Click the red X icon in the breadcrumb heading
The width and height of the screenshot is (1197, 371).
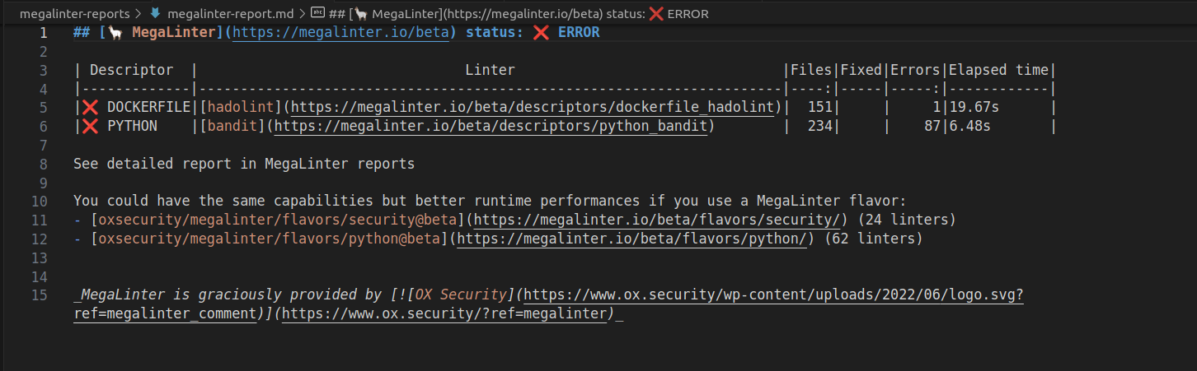coord(656,14)
